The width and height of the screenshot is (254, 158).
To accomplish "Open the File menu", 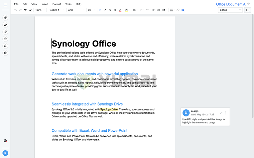I will (x=16, y=4).
